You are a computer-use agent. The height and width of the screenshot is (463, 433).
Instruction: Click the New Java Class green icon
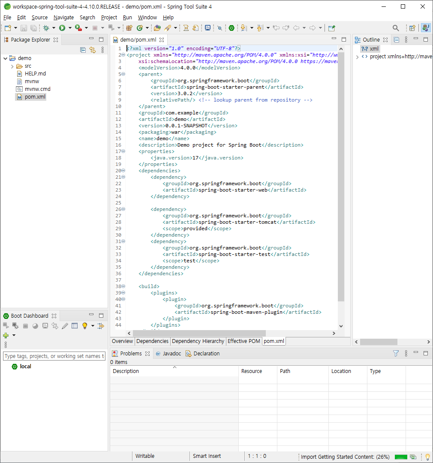pos(140,28)
